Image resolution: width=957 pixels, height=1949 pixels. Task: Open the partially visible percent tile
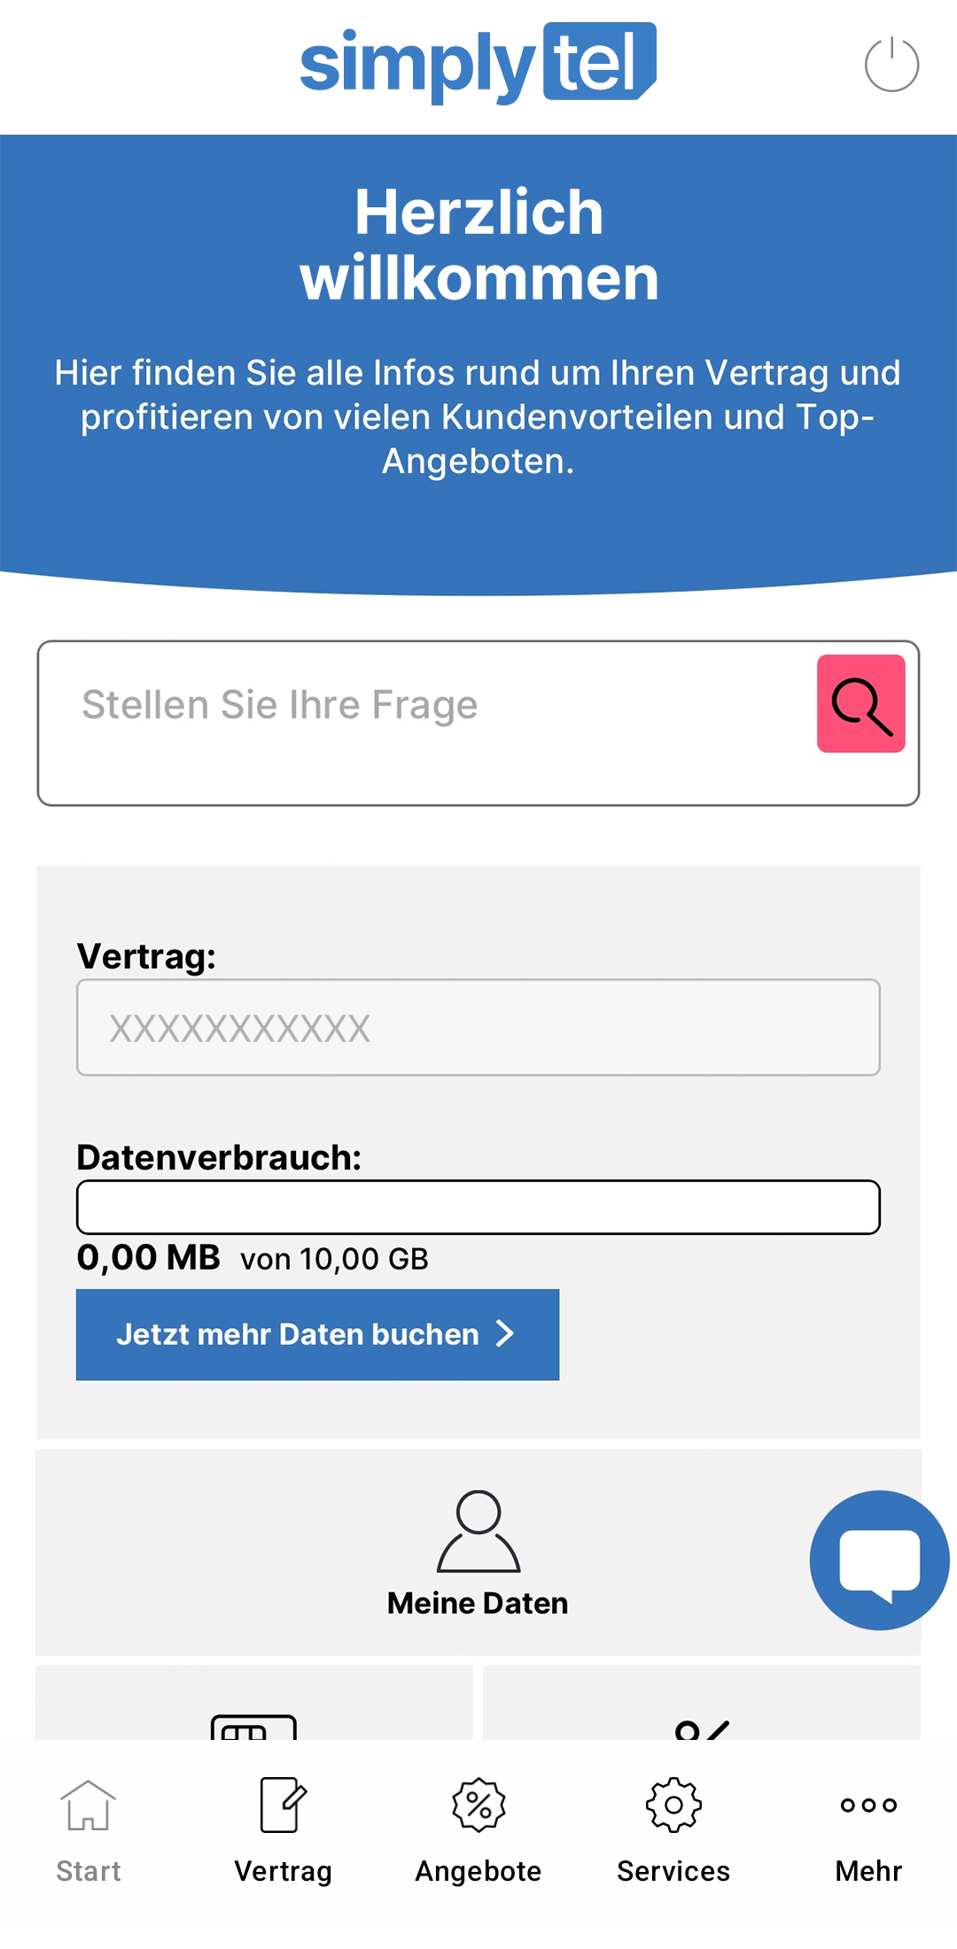702,1703
